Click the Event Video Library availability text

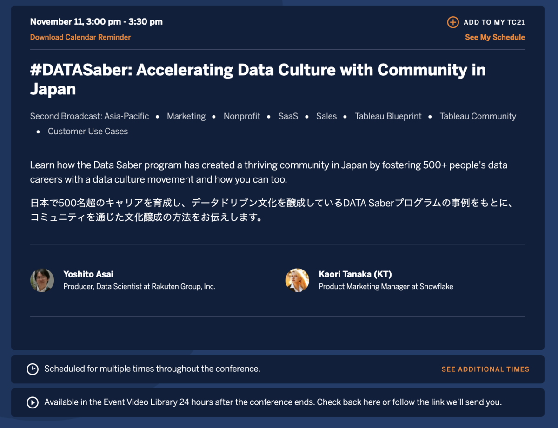273,402
